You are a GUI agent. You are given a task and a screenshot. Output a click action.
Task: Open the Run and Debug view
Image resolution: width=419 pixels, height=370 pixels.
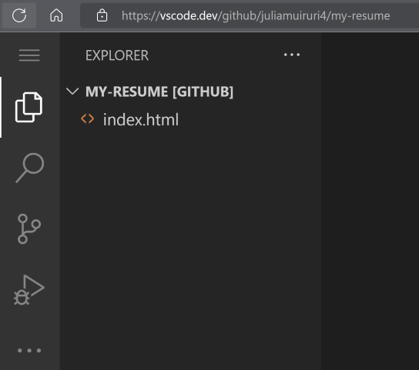pyautogui.click(x=29, y=290)
